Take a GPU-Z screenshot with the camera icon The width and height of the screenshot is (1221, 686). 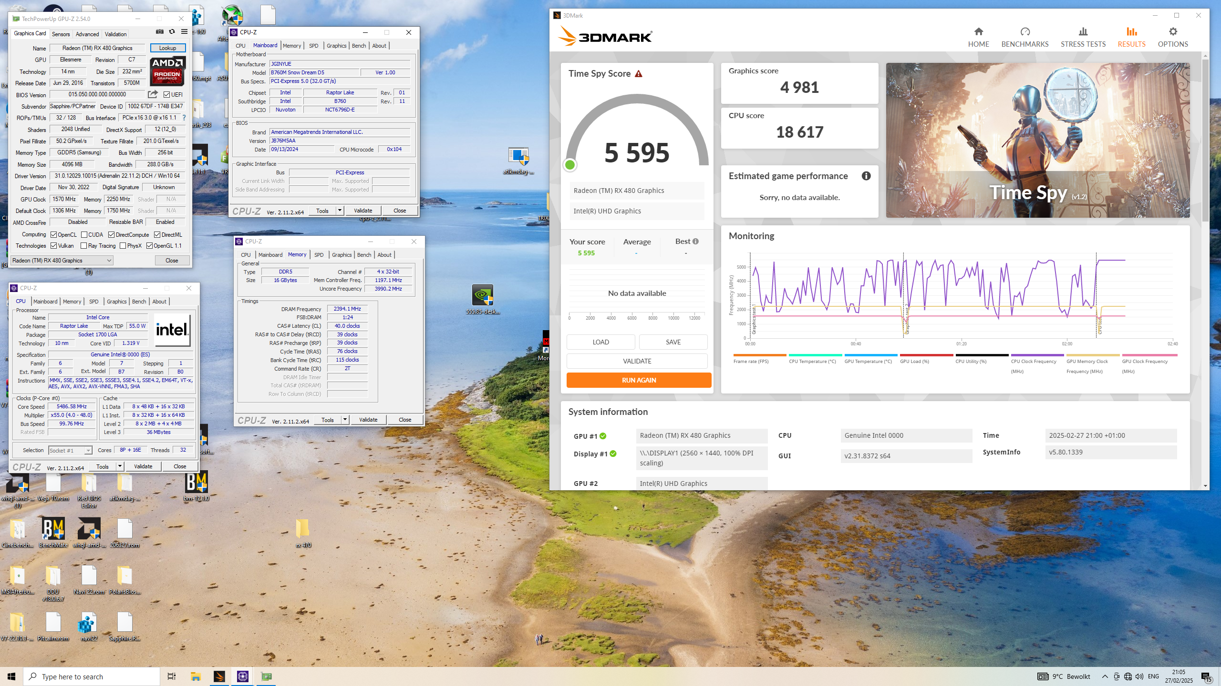160,32
